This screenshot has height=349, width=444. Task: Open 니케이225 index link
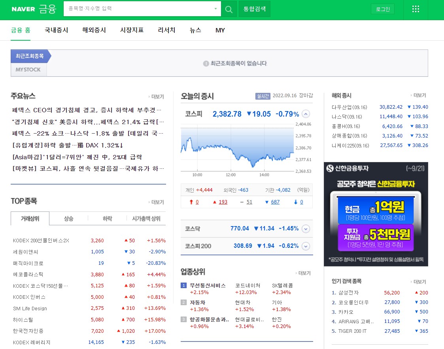[350, 145]
